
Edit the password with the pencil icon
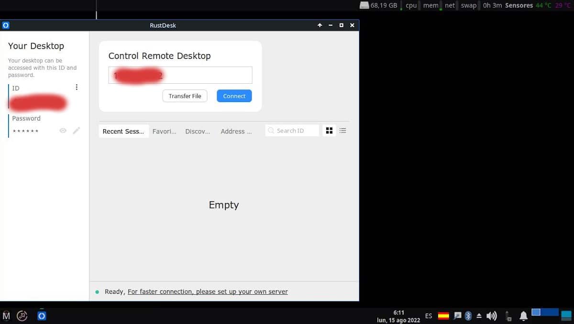pos(77,131)
